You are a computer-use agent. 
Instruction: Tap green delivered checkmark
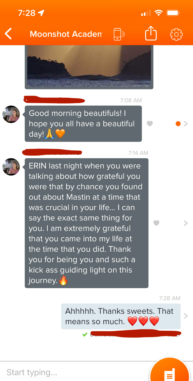pyautogui.click(x=85, y=335)
